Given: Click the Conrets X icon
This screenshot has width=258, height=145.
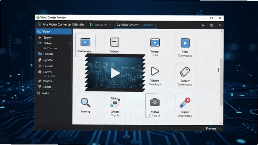Looking at the screenshot, I should pos(40,66).
